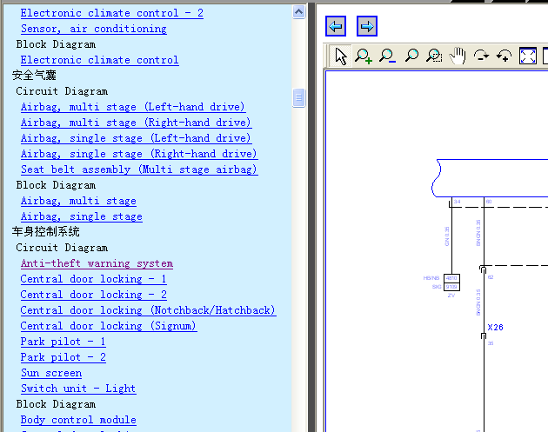Open the Park pilot - 1 diagram
Image resolution: width=548 pixels, height=432 pixels.
point(63,342)
